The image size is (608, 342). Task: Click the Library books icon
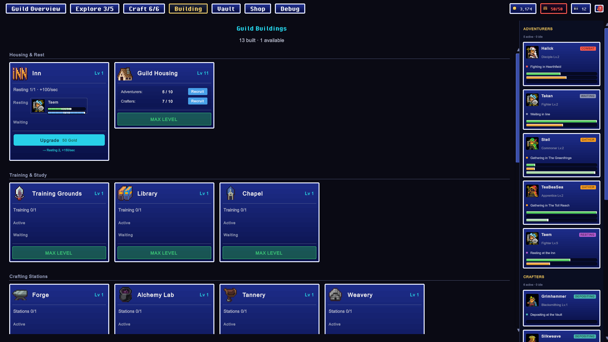125,193
